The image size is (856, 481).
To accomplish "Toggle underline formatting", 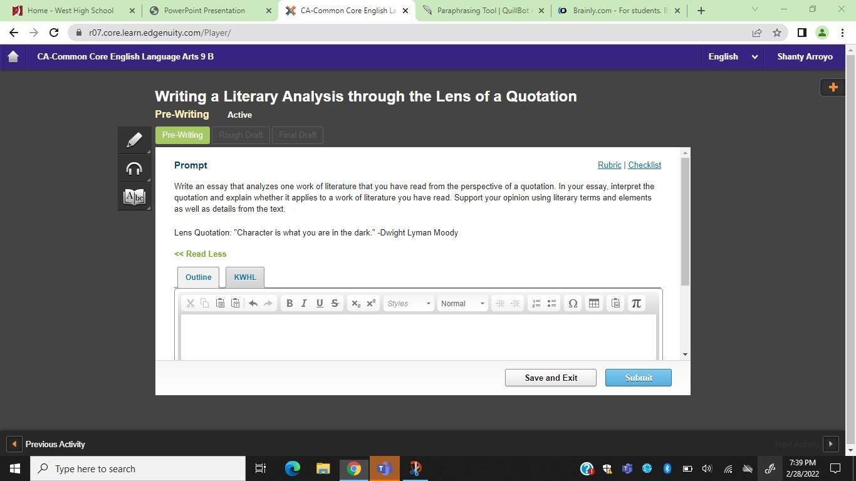I will [320, 303].
